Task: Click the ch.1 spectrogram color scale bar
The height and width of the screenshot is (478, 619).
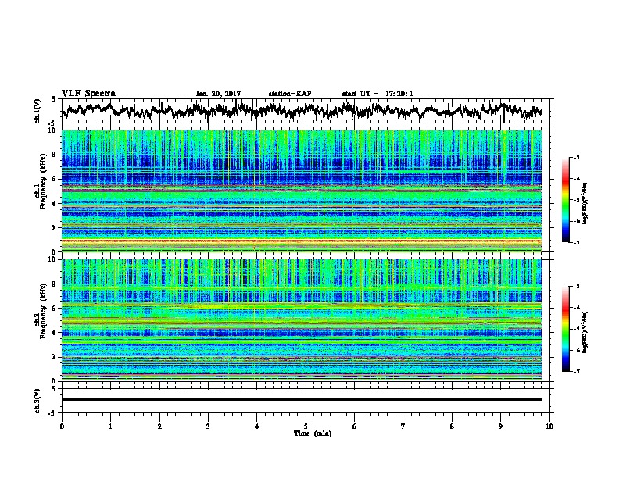Action: [565, 200]
